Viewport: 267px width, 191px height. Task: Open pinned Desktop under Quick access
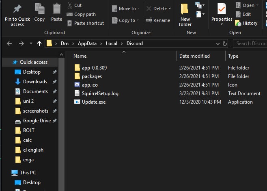pyautogui.click(x=32, y=72)
